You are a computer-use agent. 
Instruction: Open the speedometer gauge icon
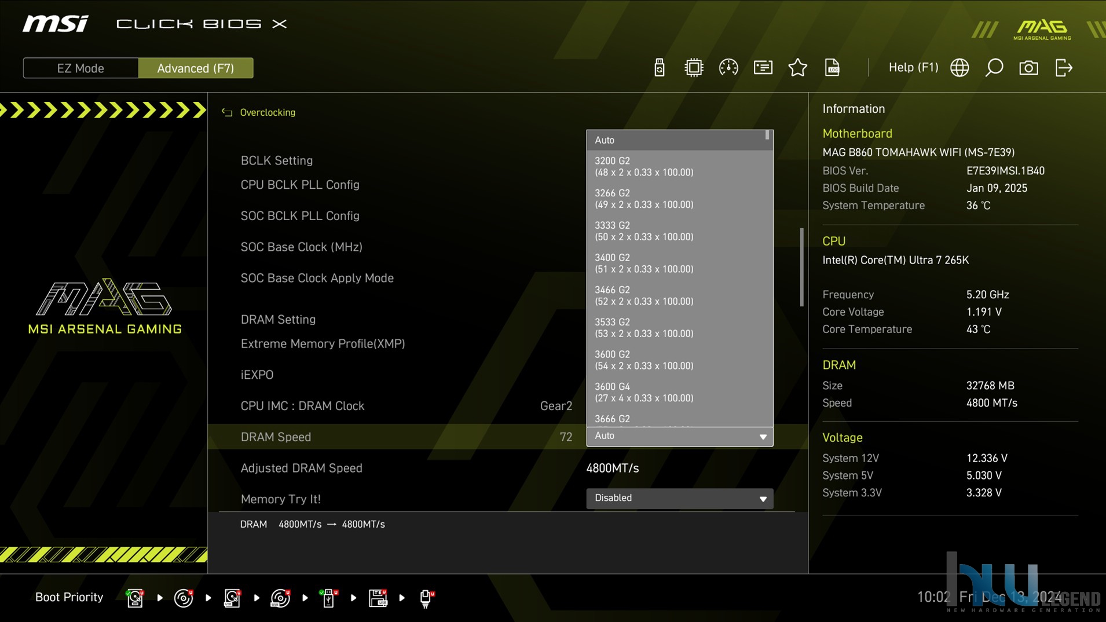tap(728, 68)
